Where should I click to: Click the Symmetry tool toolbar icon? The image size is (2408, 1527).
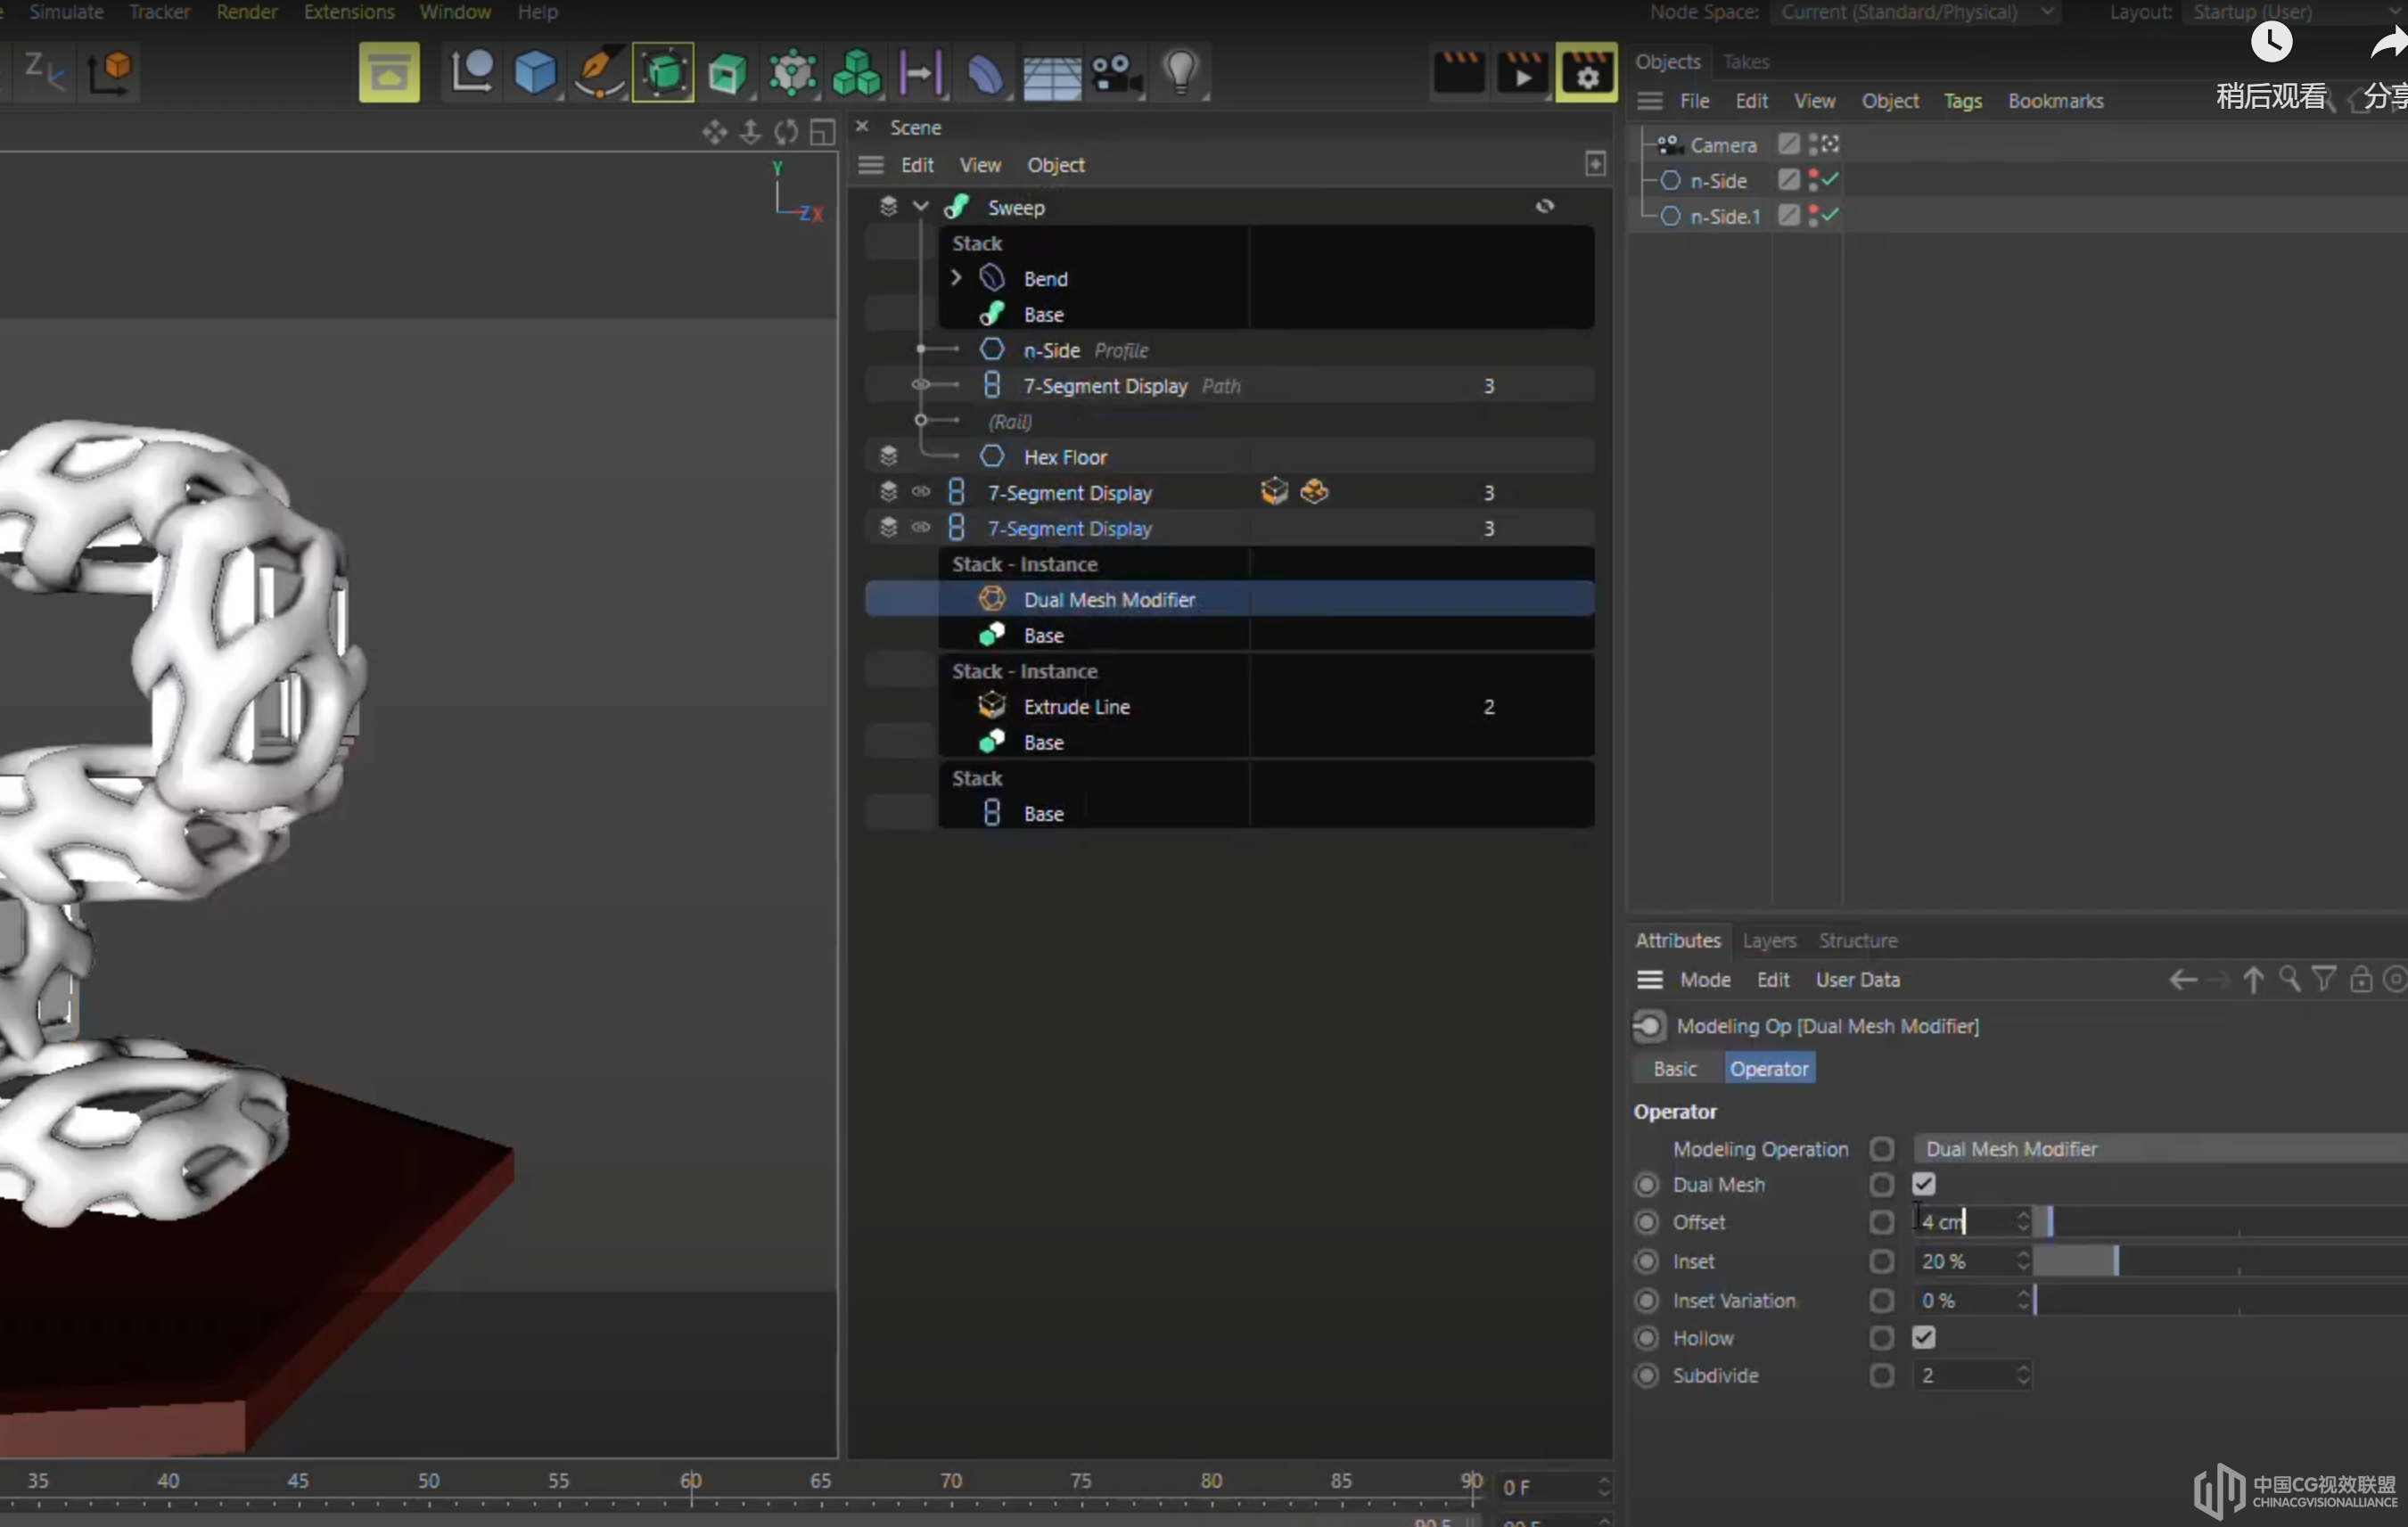(920, 73)
